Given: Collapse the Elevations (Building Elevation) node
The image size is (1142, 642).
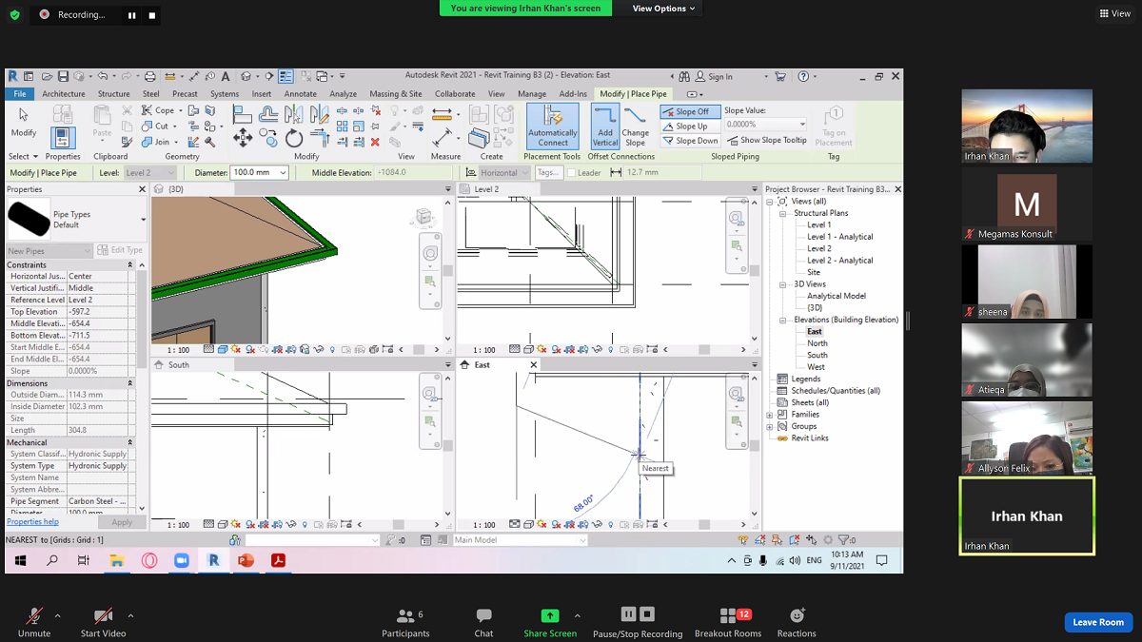Looking at the screenshot, I should (783, 320).
